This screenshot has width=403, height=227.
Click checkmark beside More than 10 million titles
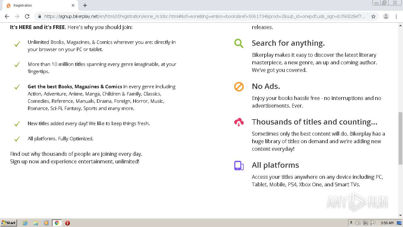pyautogui.click(x=17, y=64)
